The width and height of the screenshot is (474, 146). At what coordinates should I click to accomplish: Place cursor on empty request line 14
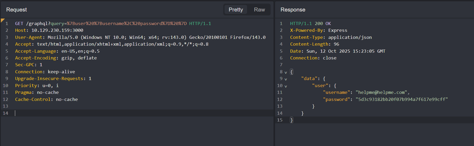coord(79,113)
